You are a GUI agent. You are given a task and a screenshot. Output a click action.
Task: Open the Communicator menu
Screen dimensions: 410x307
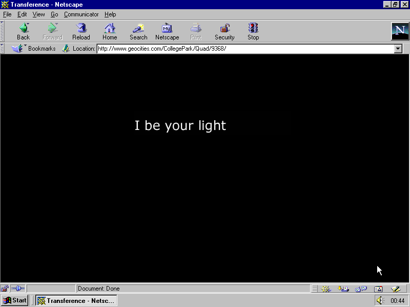[x=81, y=14]
